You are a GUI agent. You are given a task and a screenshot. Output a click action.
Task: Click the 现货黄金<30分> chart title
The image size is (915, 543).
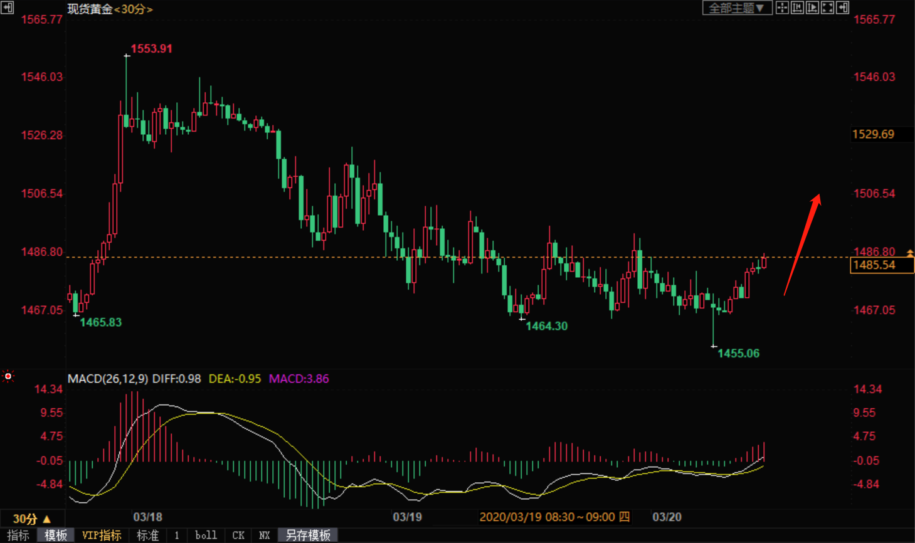[110, 9]
